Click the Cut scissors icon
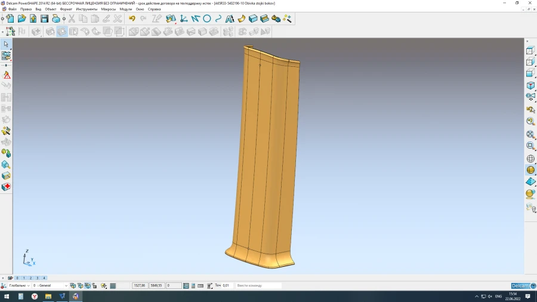This screenshot has width=537, height=302. click(72, 19)
